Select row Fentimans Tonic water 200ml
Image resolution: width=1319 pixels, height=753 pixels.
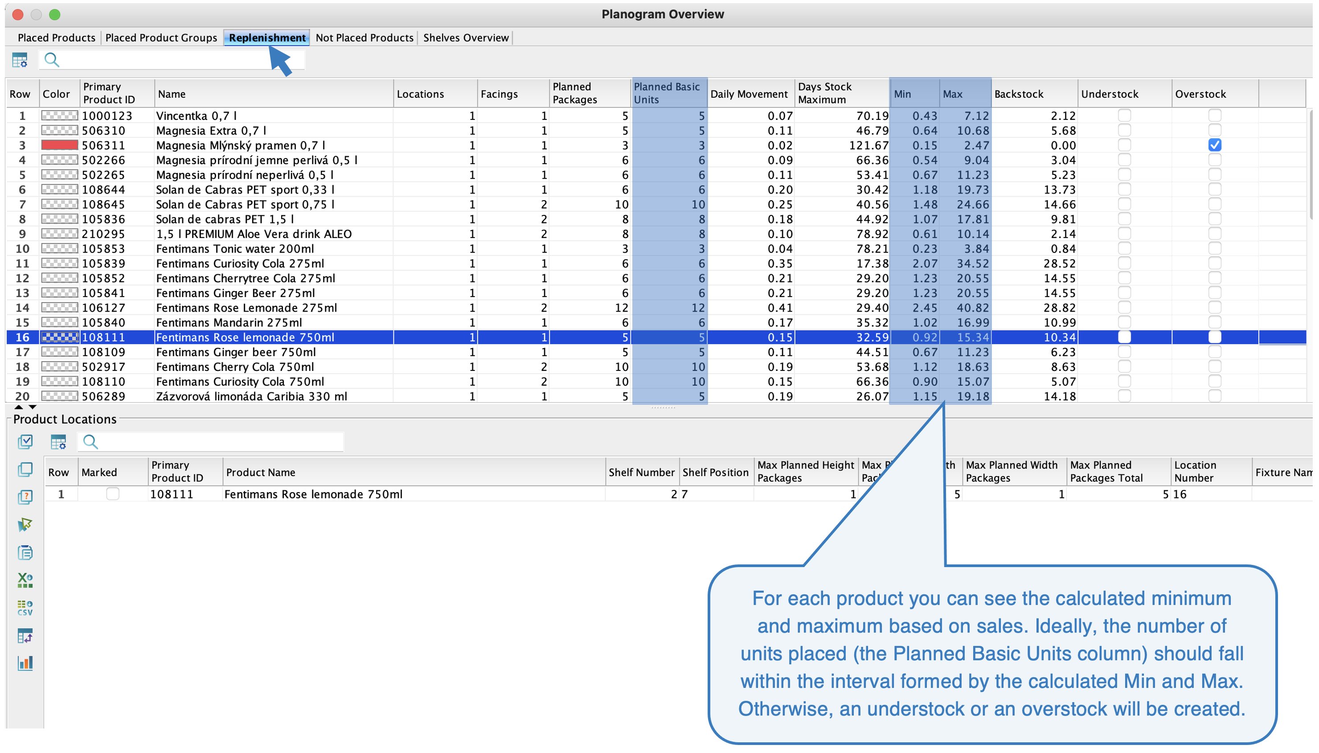[656, 248]
